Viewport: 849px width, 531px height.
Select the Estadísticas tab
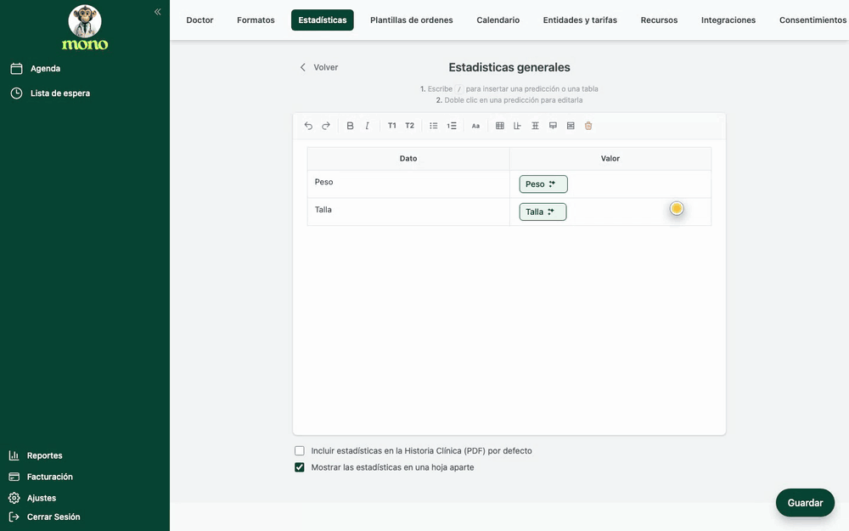[x=322, y=20]
